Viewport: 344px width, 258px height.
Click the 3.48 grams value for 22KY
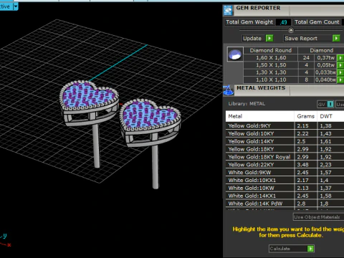point(302,165)
